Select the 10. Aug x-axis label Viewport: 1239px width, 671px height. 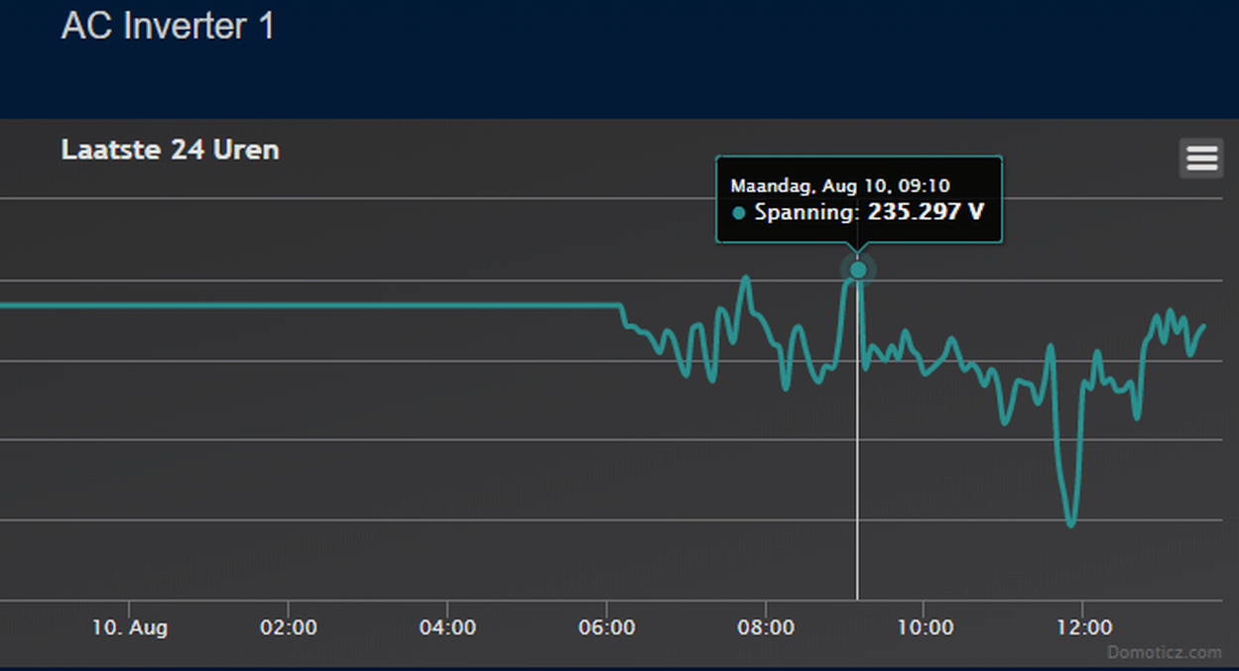click(x=130, y=627)
